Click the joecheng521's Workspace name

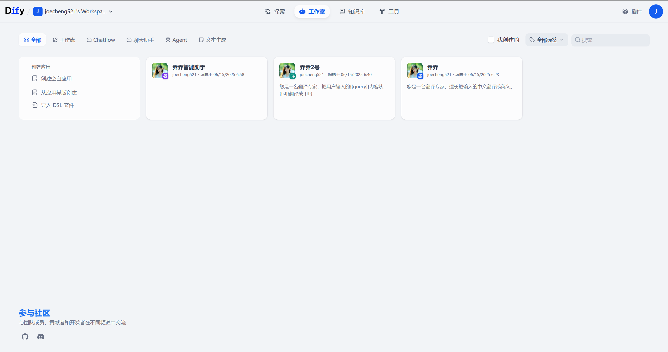75,11
